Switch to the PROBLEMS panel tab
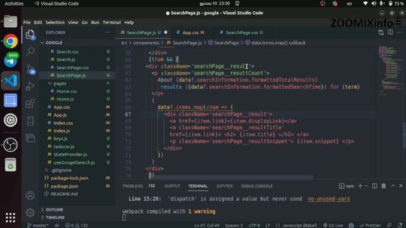 click(x=133, y=186)
